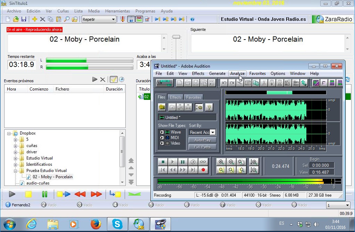Screen dimensions: 355x232
Task: Move item to top with double up arrow
Action: pos(131,161)
